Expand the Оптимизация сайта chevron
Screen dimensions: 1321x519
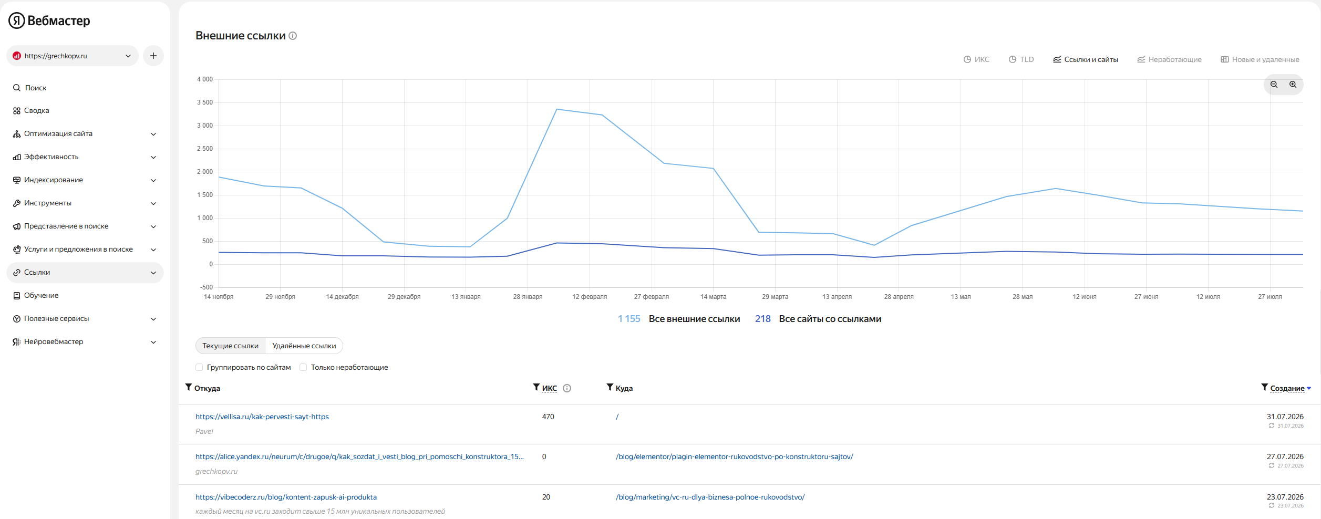click(153, 134)
